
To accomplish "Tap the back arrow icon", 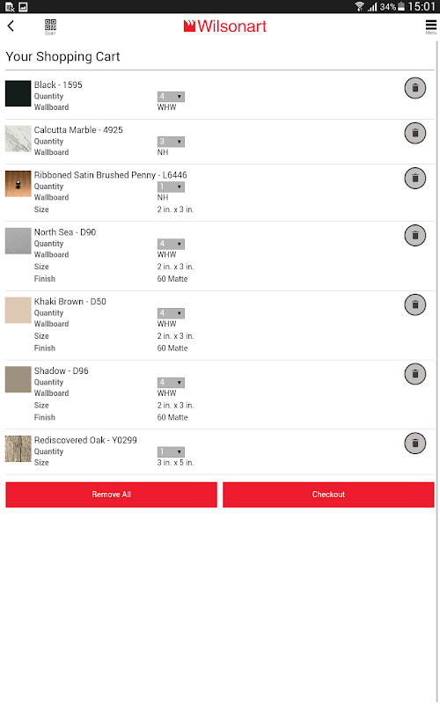I will coord(11,26).
